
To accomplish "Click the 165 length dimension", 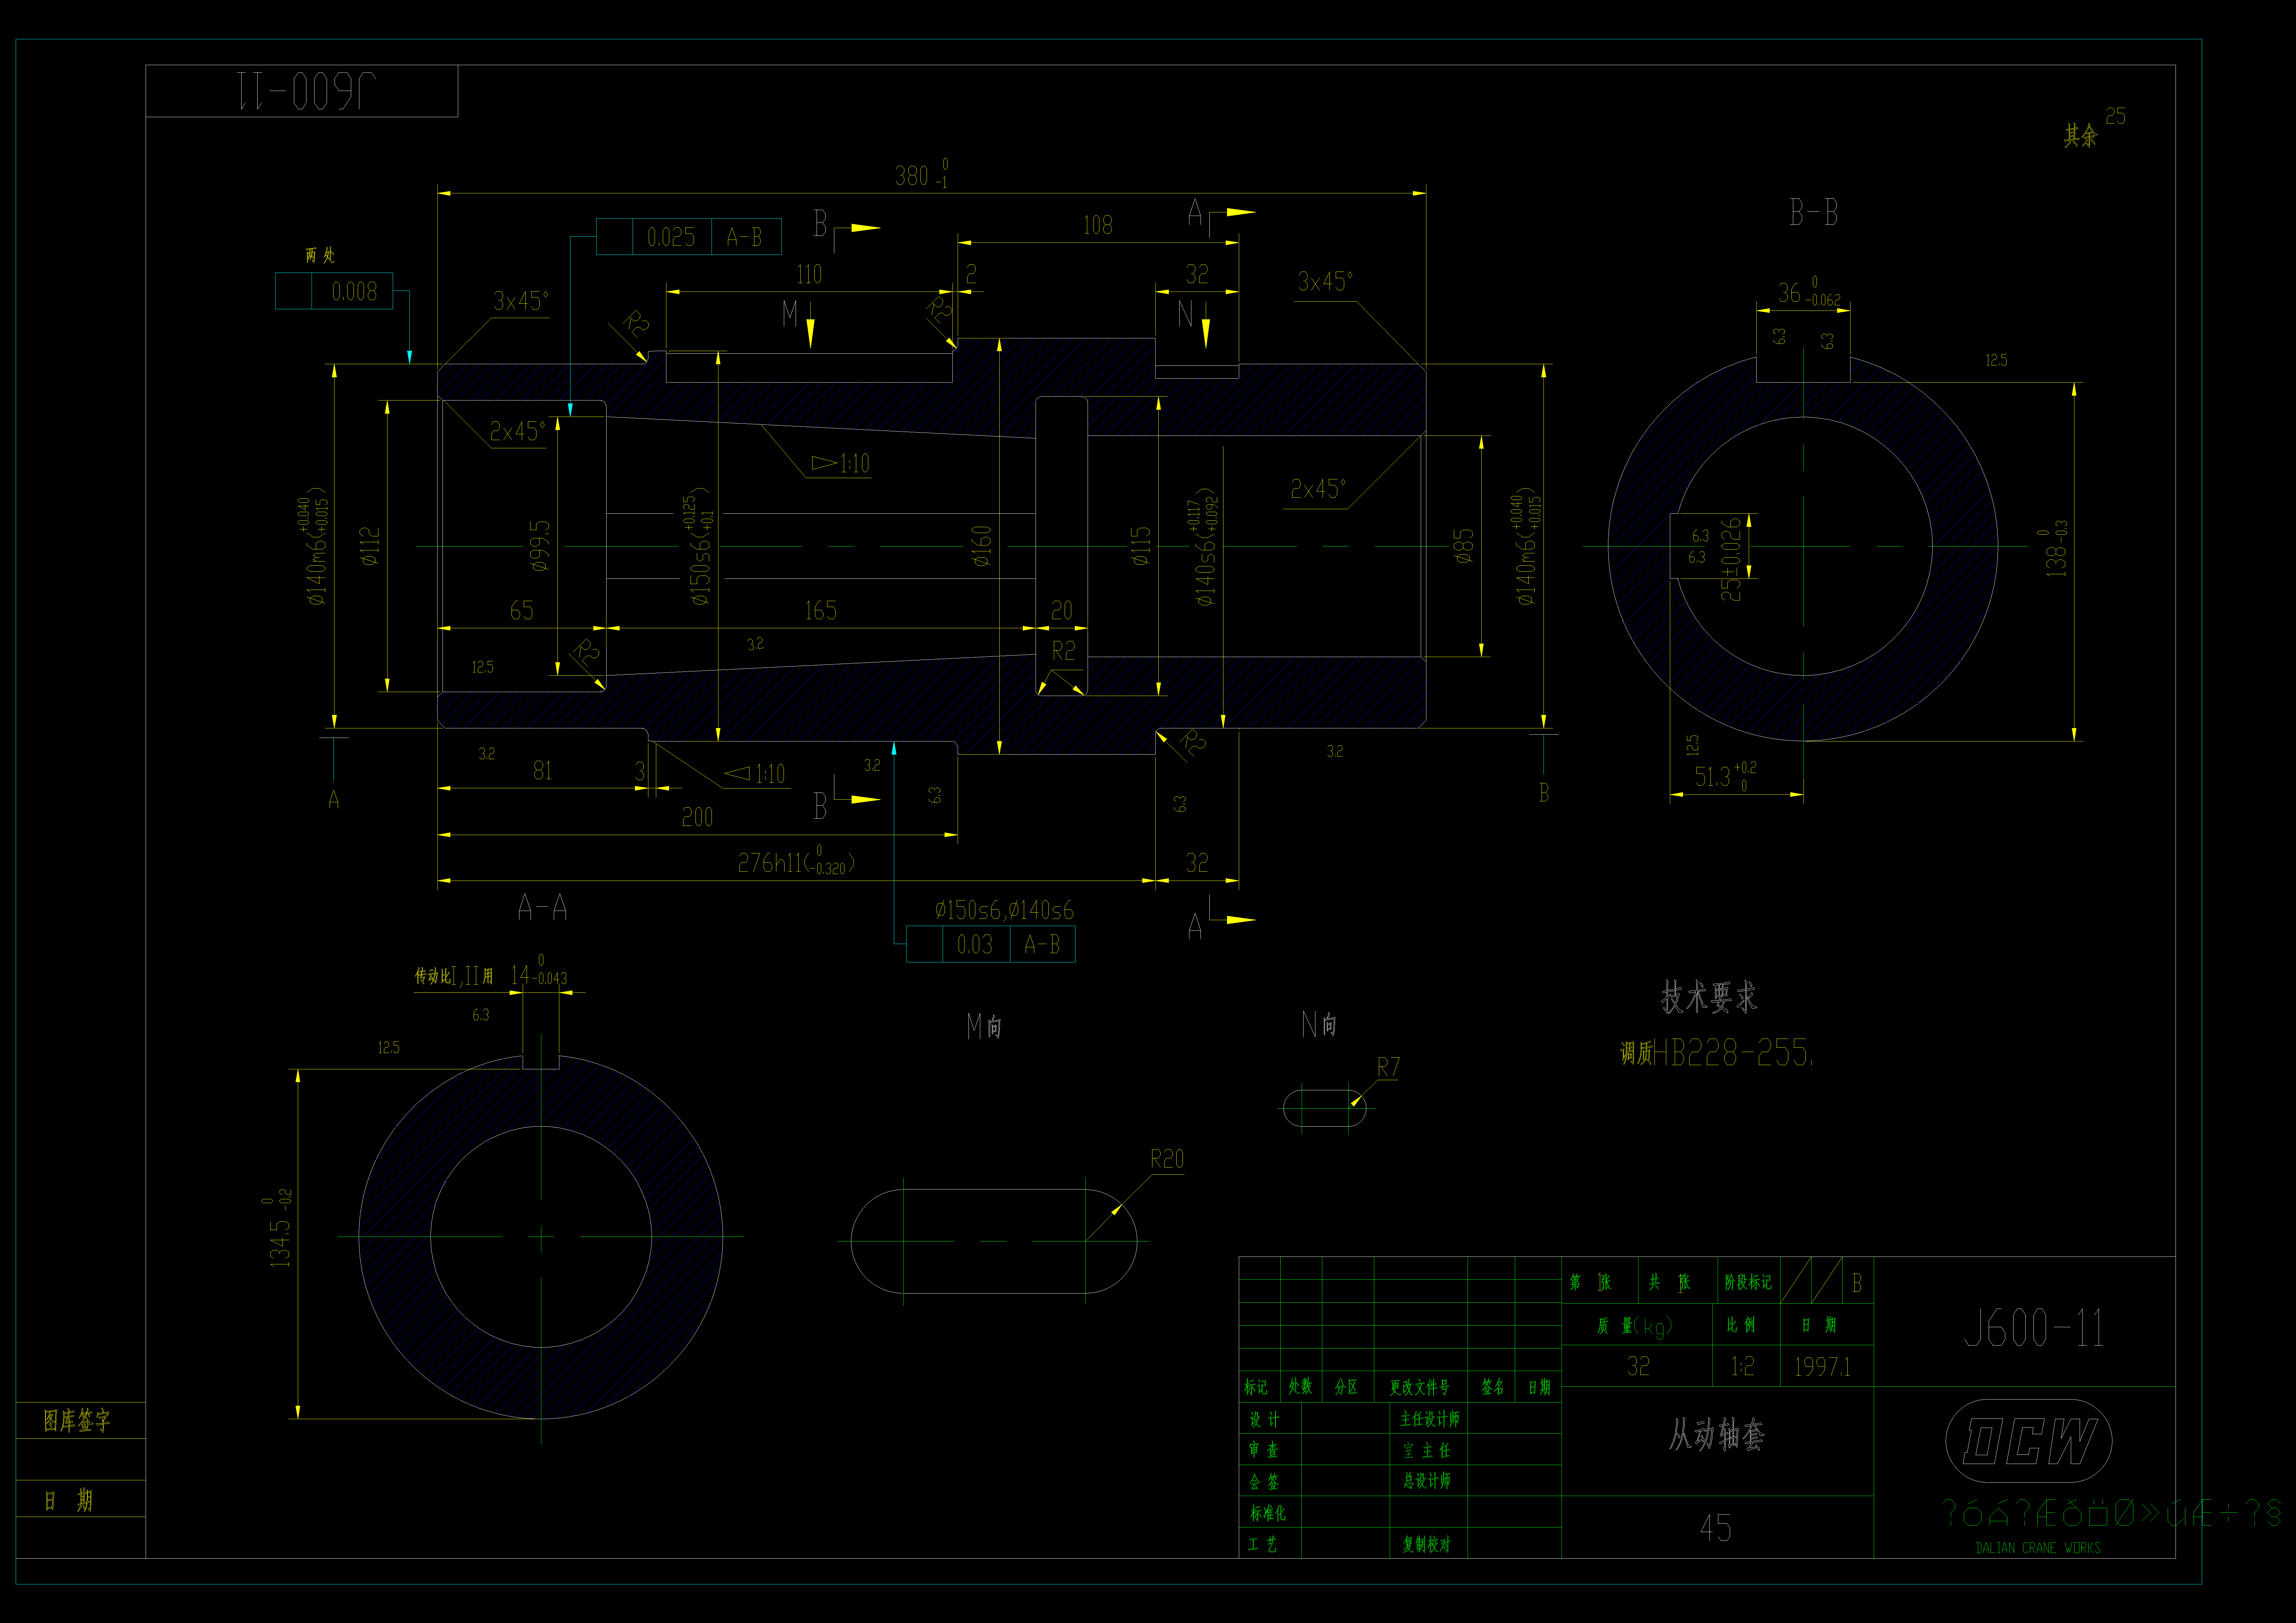I will click(821, 610).
